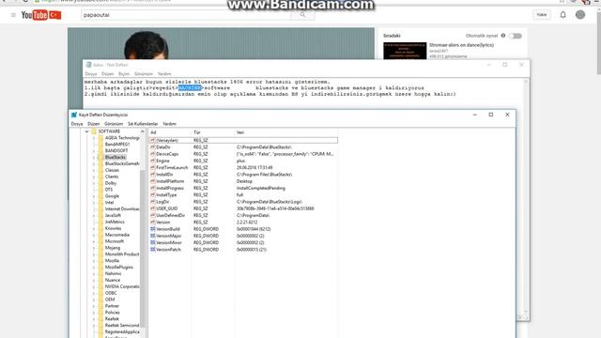Click the autoplay info icon
This screenshot has width=601, height=338.
(503, 36)
